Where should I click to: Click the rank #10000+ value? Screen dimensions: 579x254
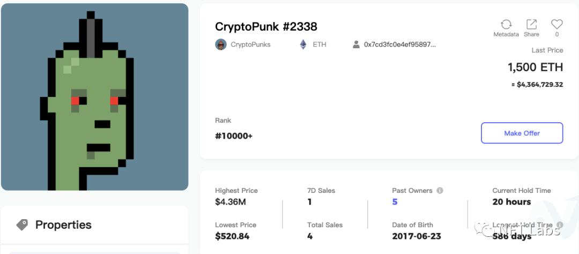(234, 136)
